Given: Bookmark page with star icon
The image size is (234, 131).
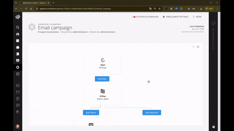Looking at the screenshot, I should [x=159, y=9].
